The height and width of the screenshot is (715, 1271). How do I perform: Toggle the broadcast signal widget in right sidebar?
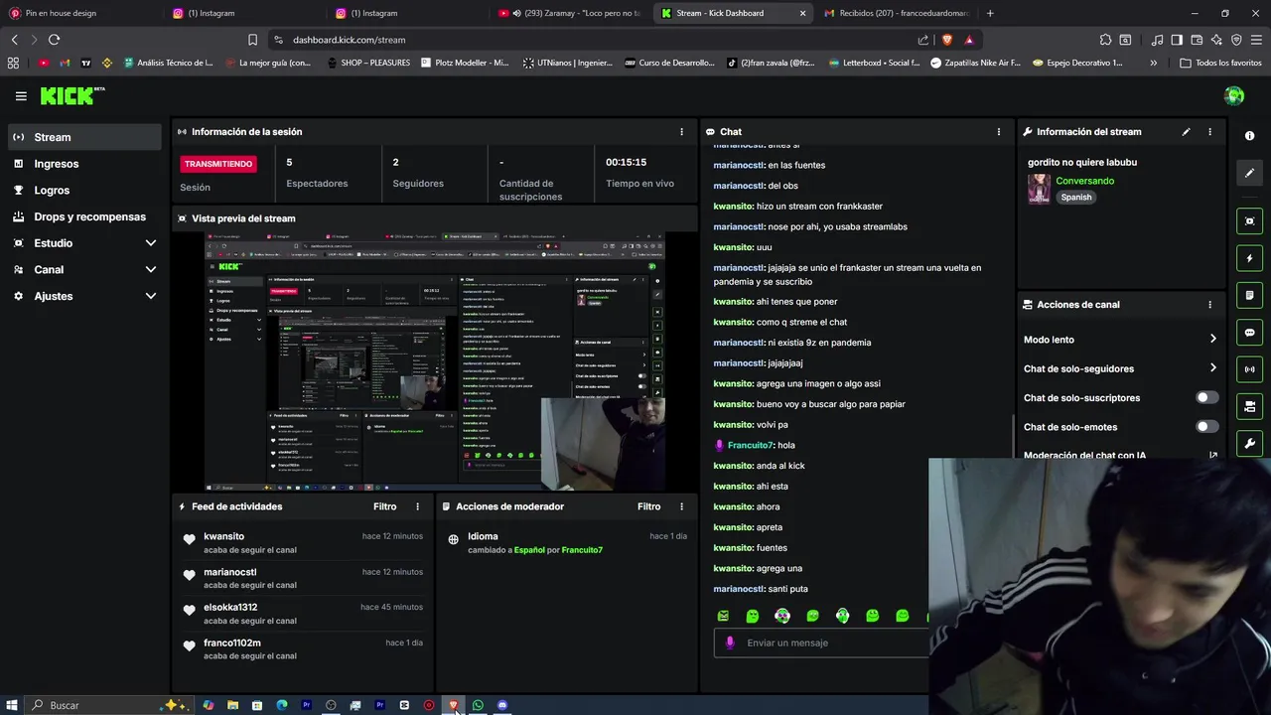pos(1249,369)
